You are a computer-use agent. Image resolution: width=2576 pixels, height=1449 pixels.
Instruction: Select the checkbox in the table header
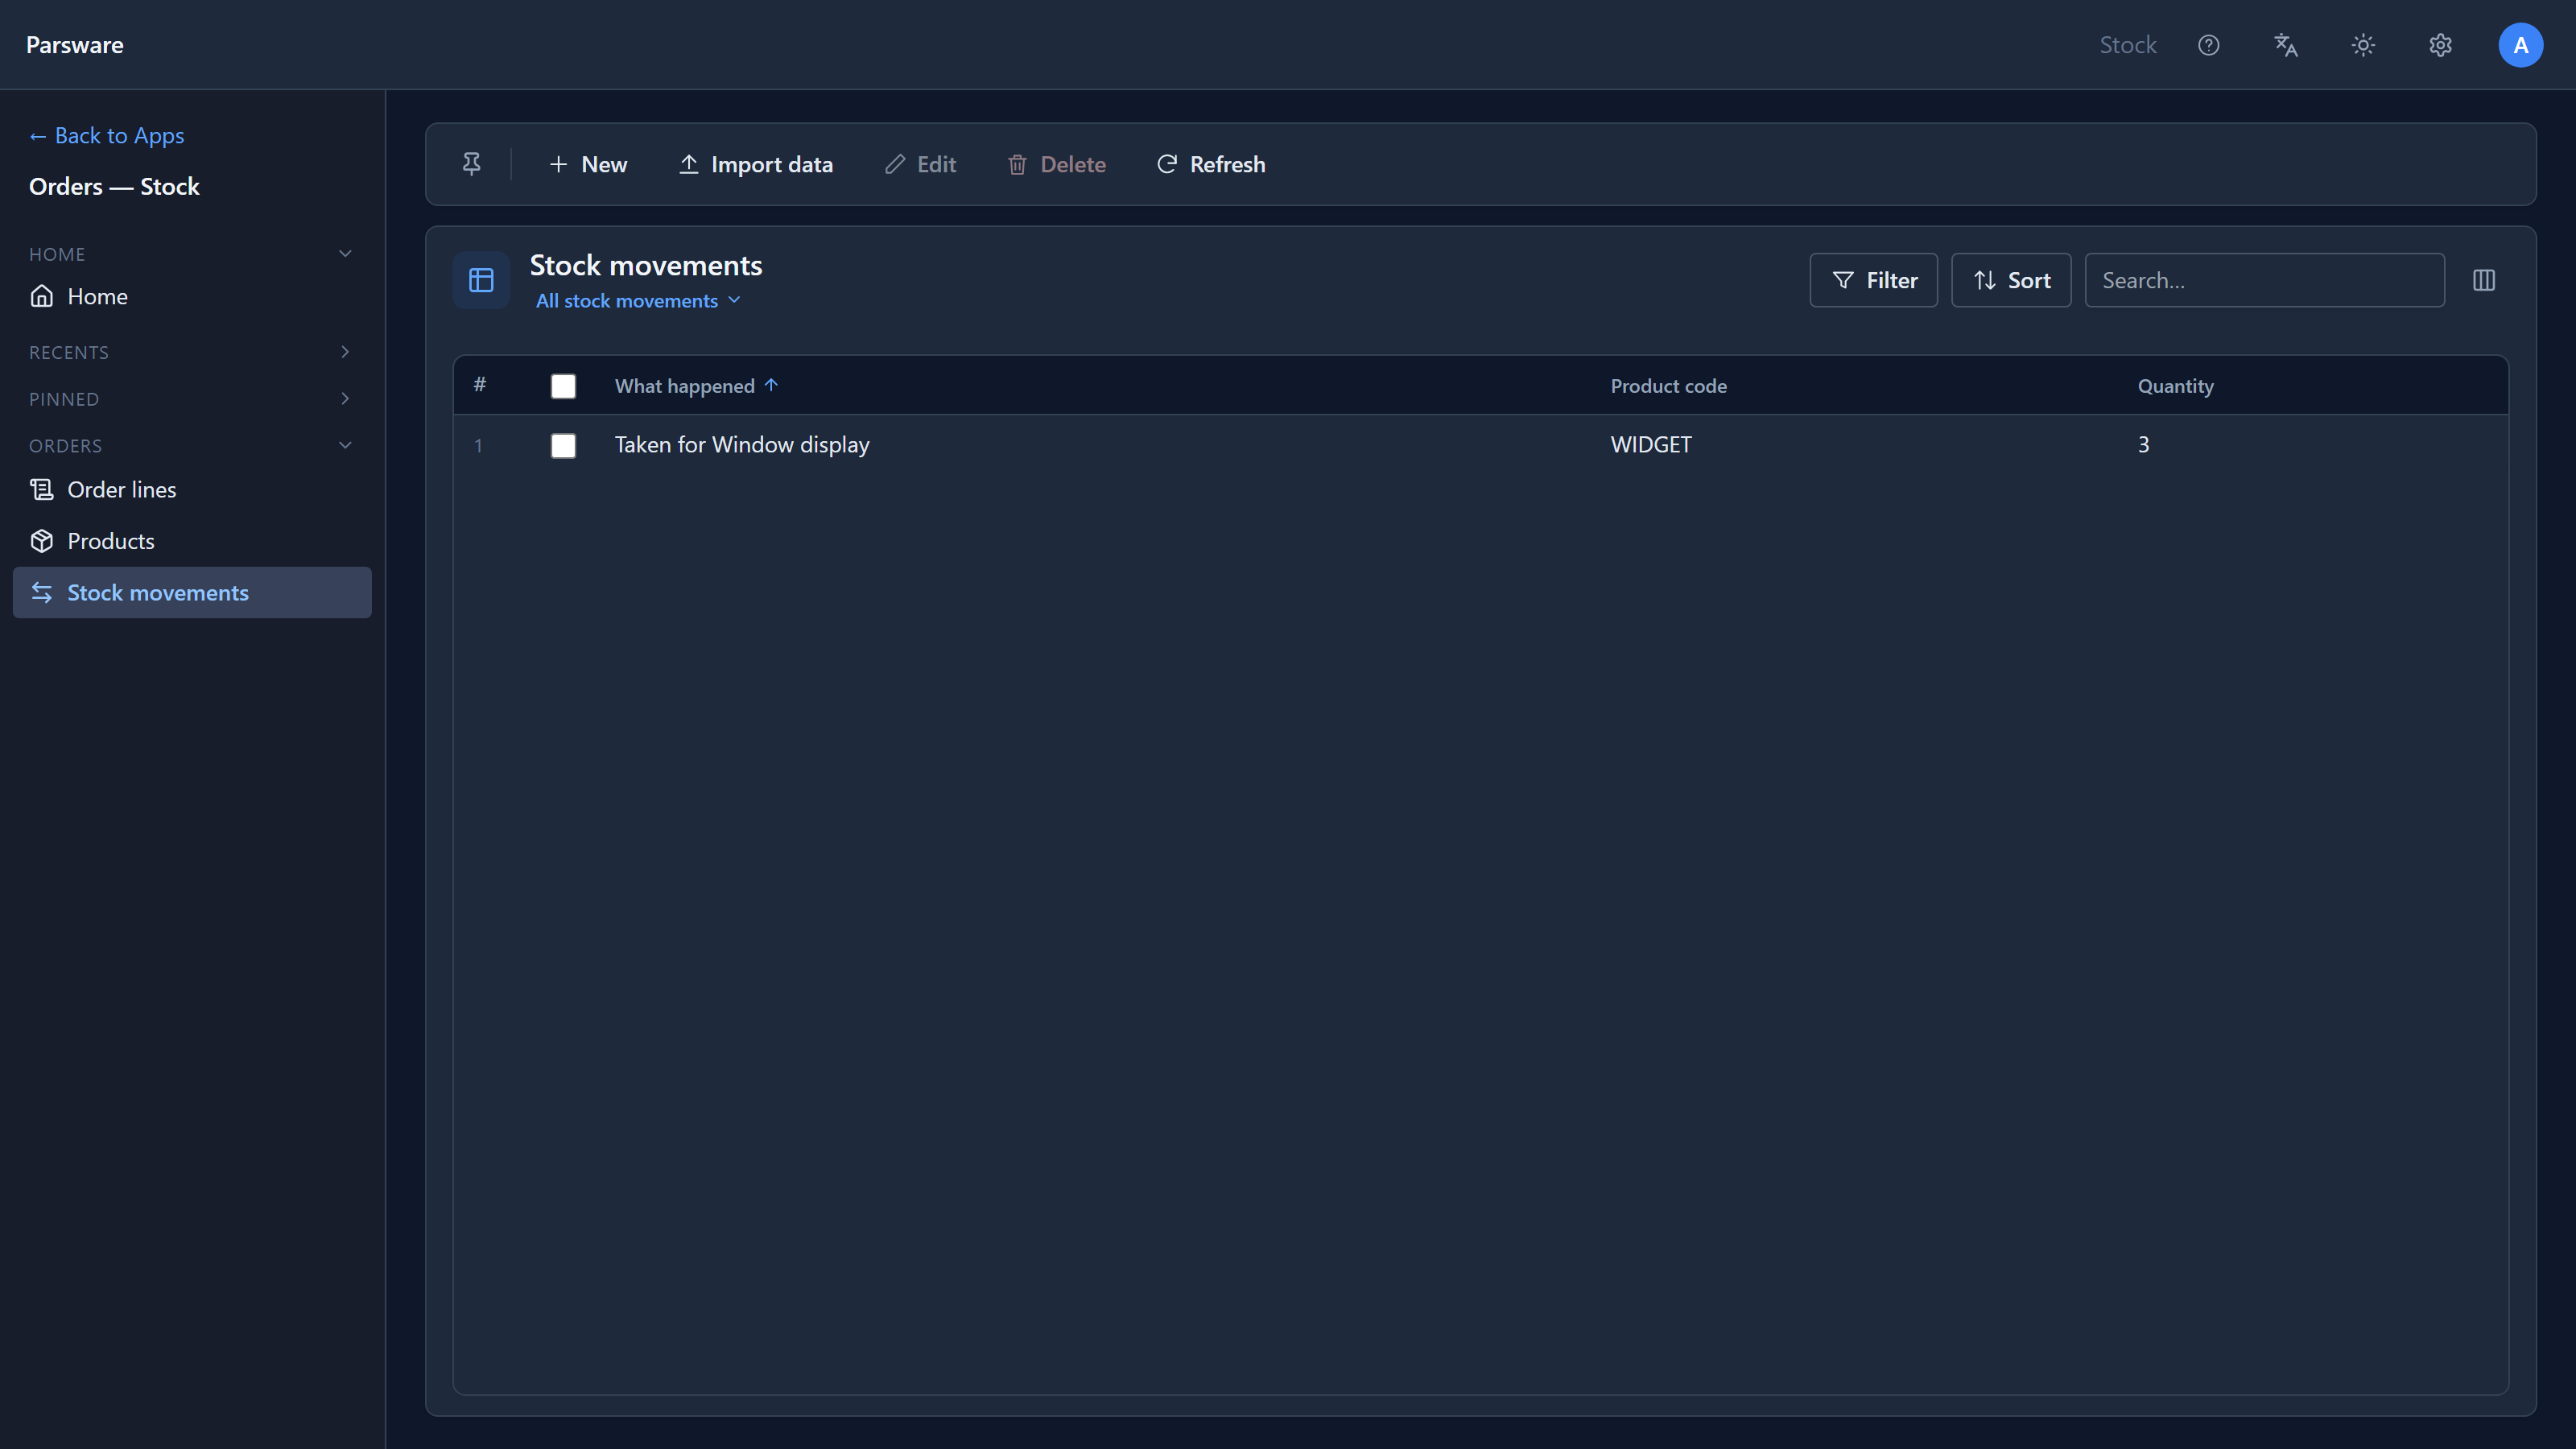click(563, 386)
